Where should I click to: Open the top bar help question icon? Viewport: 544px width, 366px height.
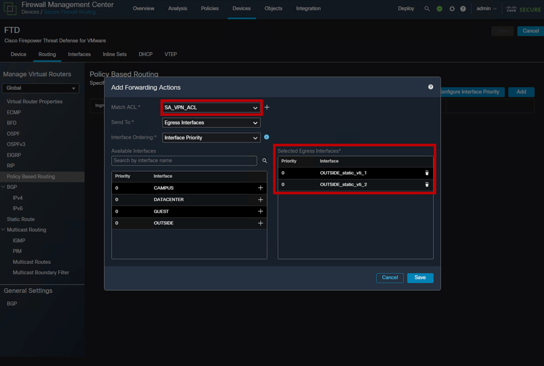[x=463, y=9]
